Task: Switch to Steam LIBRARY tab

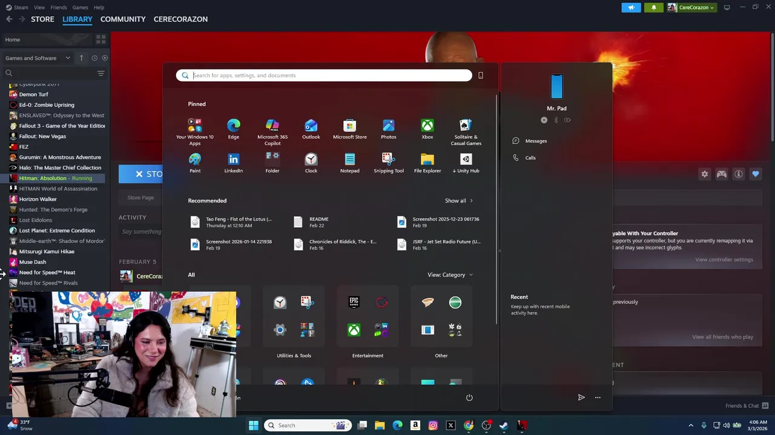Action: 77,19
